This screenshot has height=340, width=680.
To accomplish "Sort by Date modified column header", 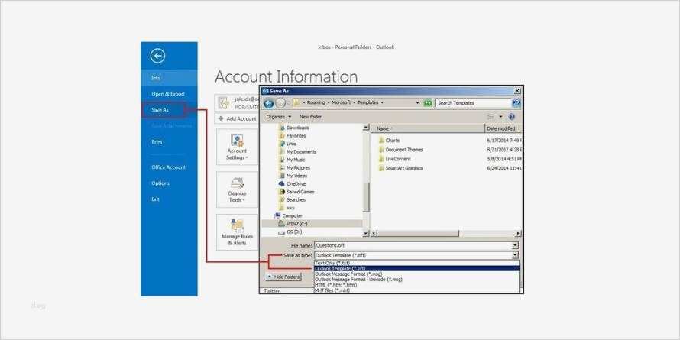I will tap(503, 129).
